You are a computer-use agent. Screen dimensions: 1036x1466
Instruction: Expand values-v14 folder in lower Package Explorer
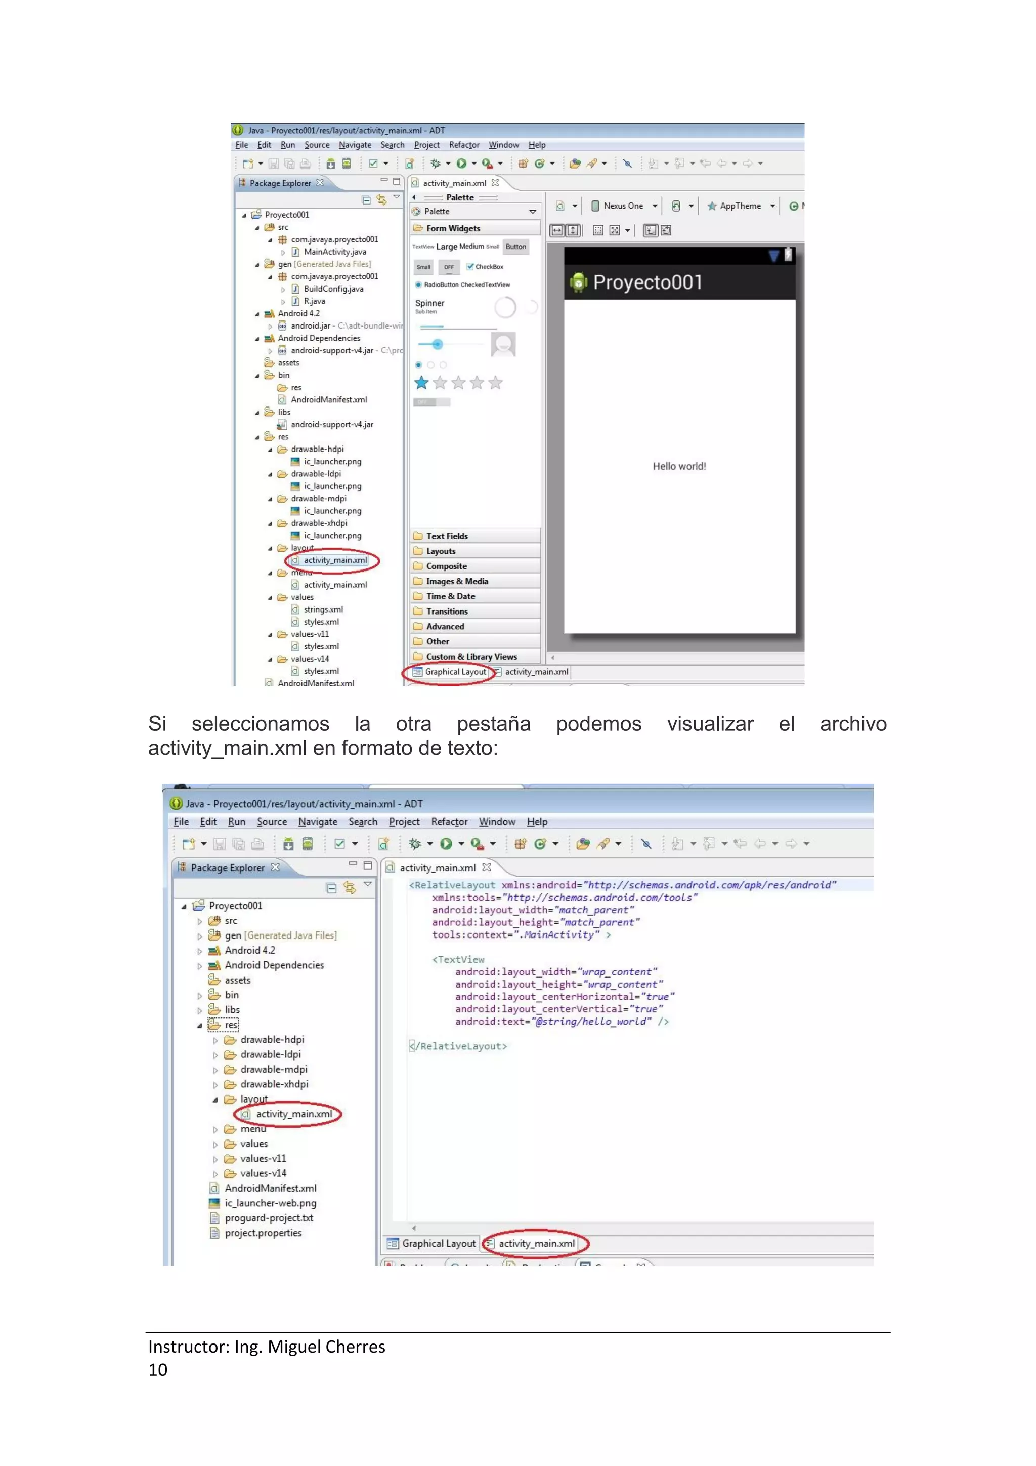click(215, 1174)
